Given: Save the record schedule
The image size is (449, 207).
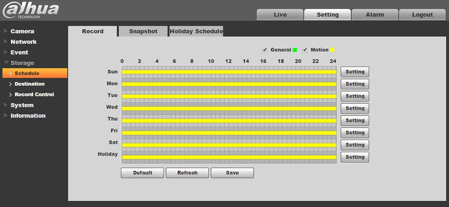Looking at the screenshot, I should [x=232, y=173].
